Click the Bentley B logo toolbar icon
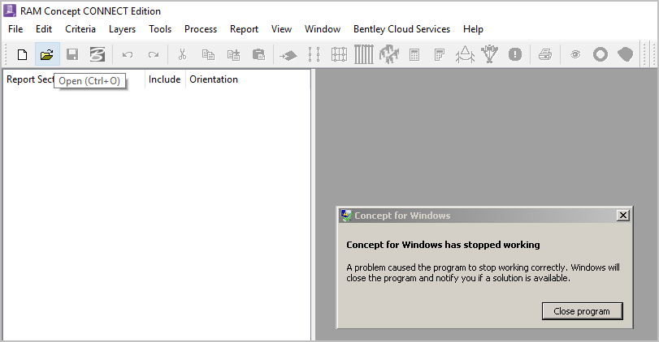 pyautogui.click(x=97, y=54)
